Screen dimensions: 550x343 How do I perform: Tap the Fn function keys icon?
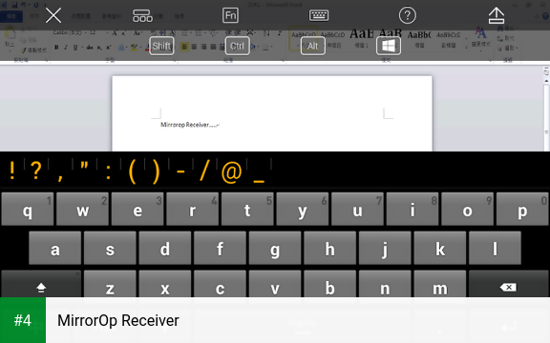[230, 15]
